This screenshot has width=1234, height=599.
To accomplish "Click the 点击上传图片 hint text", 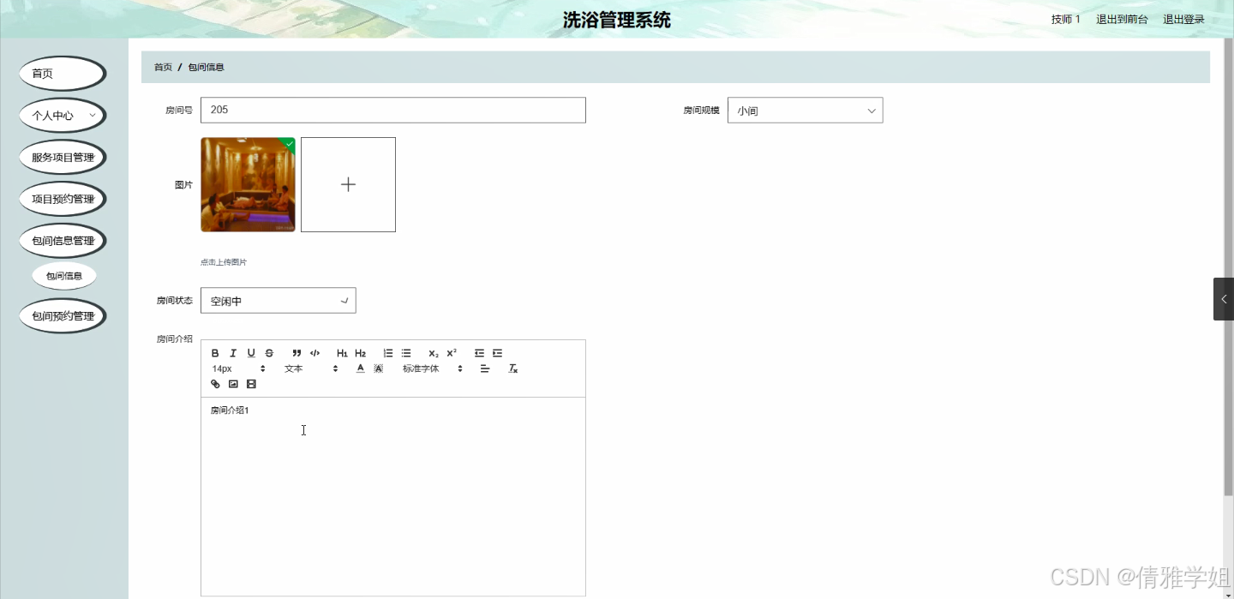I will 223,262.
